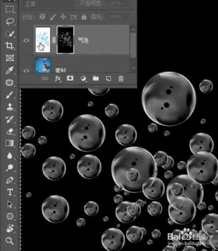Select the 素材 layer thumbnail
218x251 pixels.
point(43,65)
